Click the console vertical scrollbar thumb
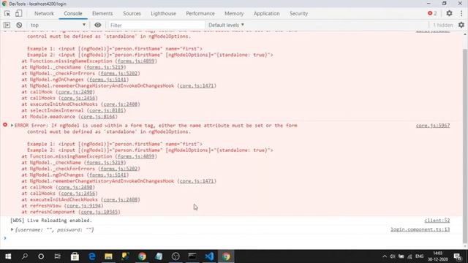 point(465,146)
